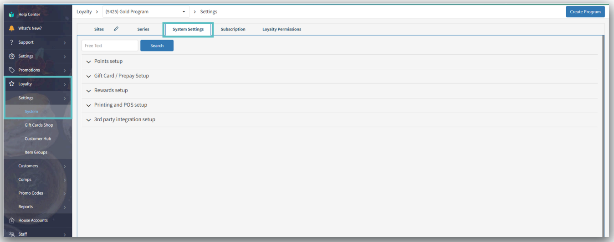Click the Settings gear icon in sidebar
This screenshot has height=242, width=614.
click(x=12, y=57)
